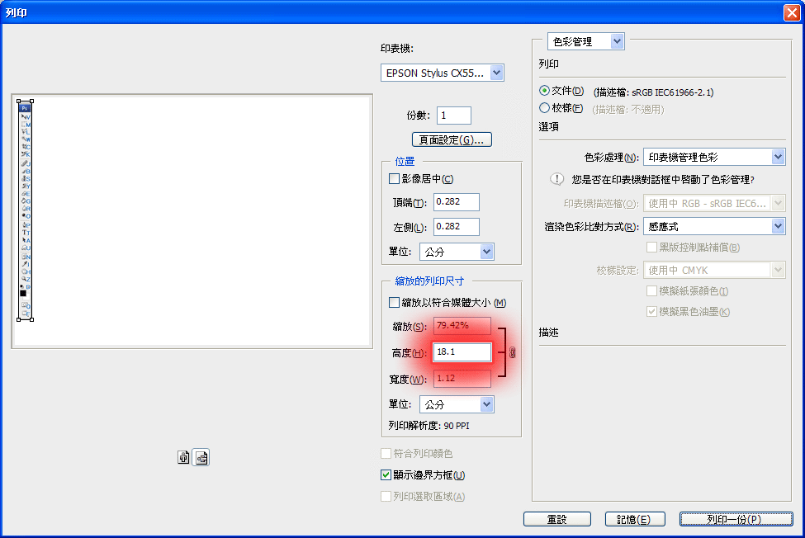
Task: Click the top-left bounding box handle in preview
Action: point(18,101)
